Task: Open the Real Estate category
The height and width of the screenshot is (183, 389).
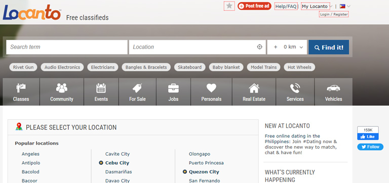Action: [254, 92]
